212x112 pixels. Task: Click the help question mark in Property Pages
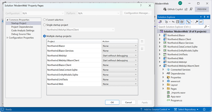coord(141,6)
